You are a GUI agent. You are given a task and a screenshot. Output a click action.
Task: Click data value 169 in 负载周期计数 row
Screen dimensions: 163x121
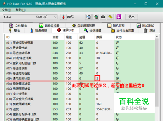pyautogui.click(x=99, y=104)
